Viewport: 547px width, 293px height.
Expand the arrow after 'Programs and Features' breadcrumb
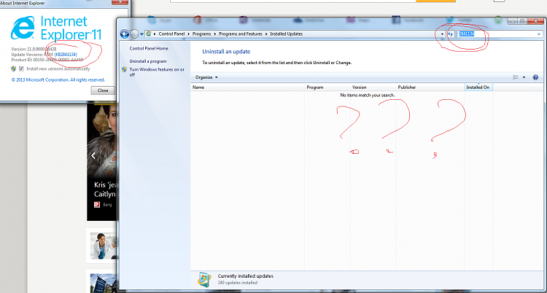266,34
